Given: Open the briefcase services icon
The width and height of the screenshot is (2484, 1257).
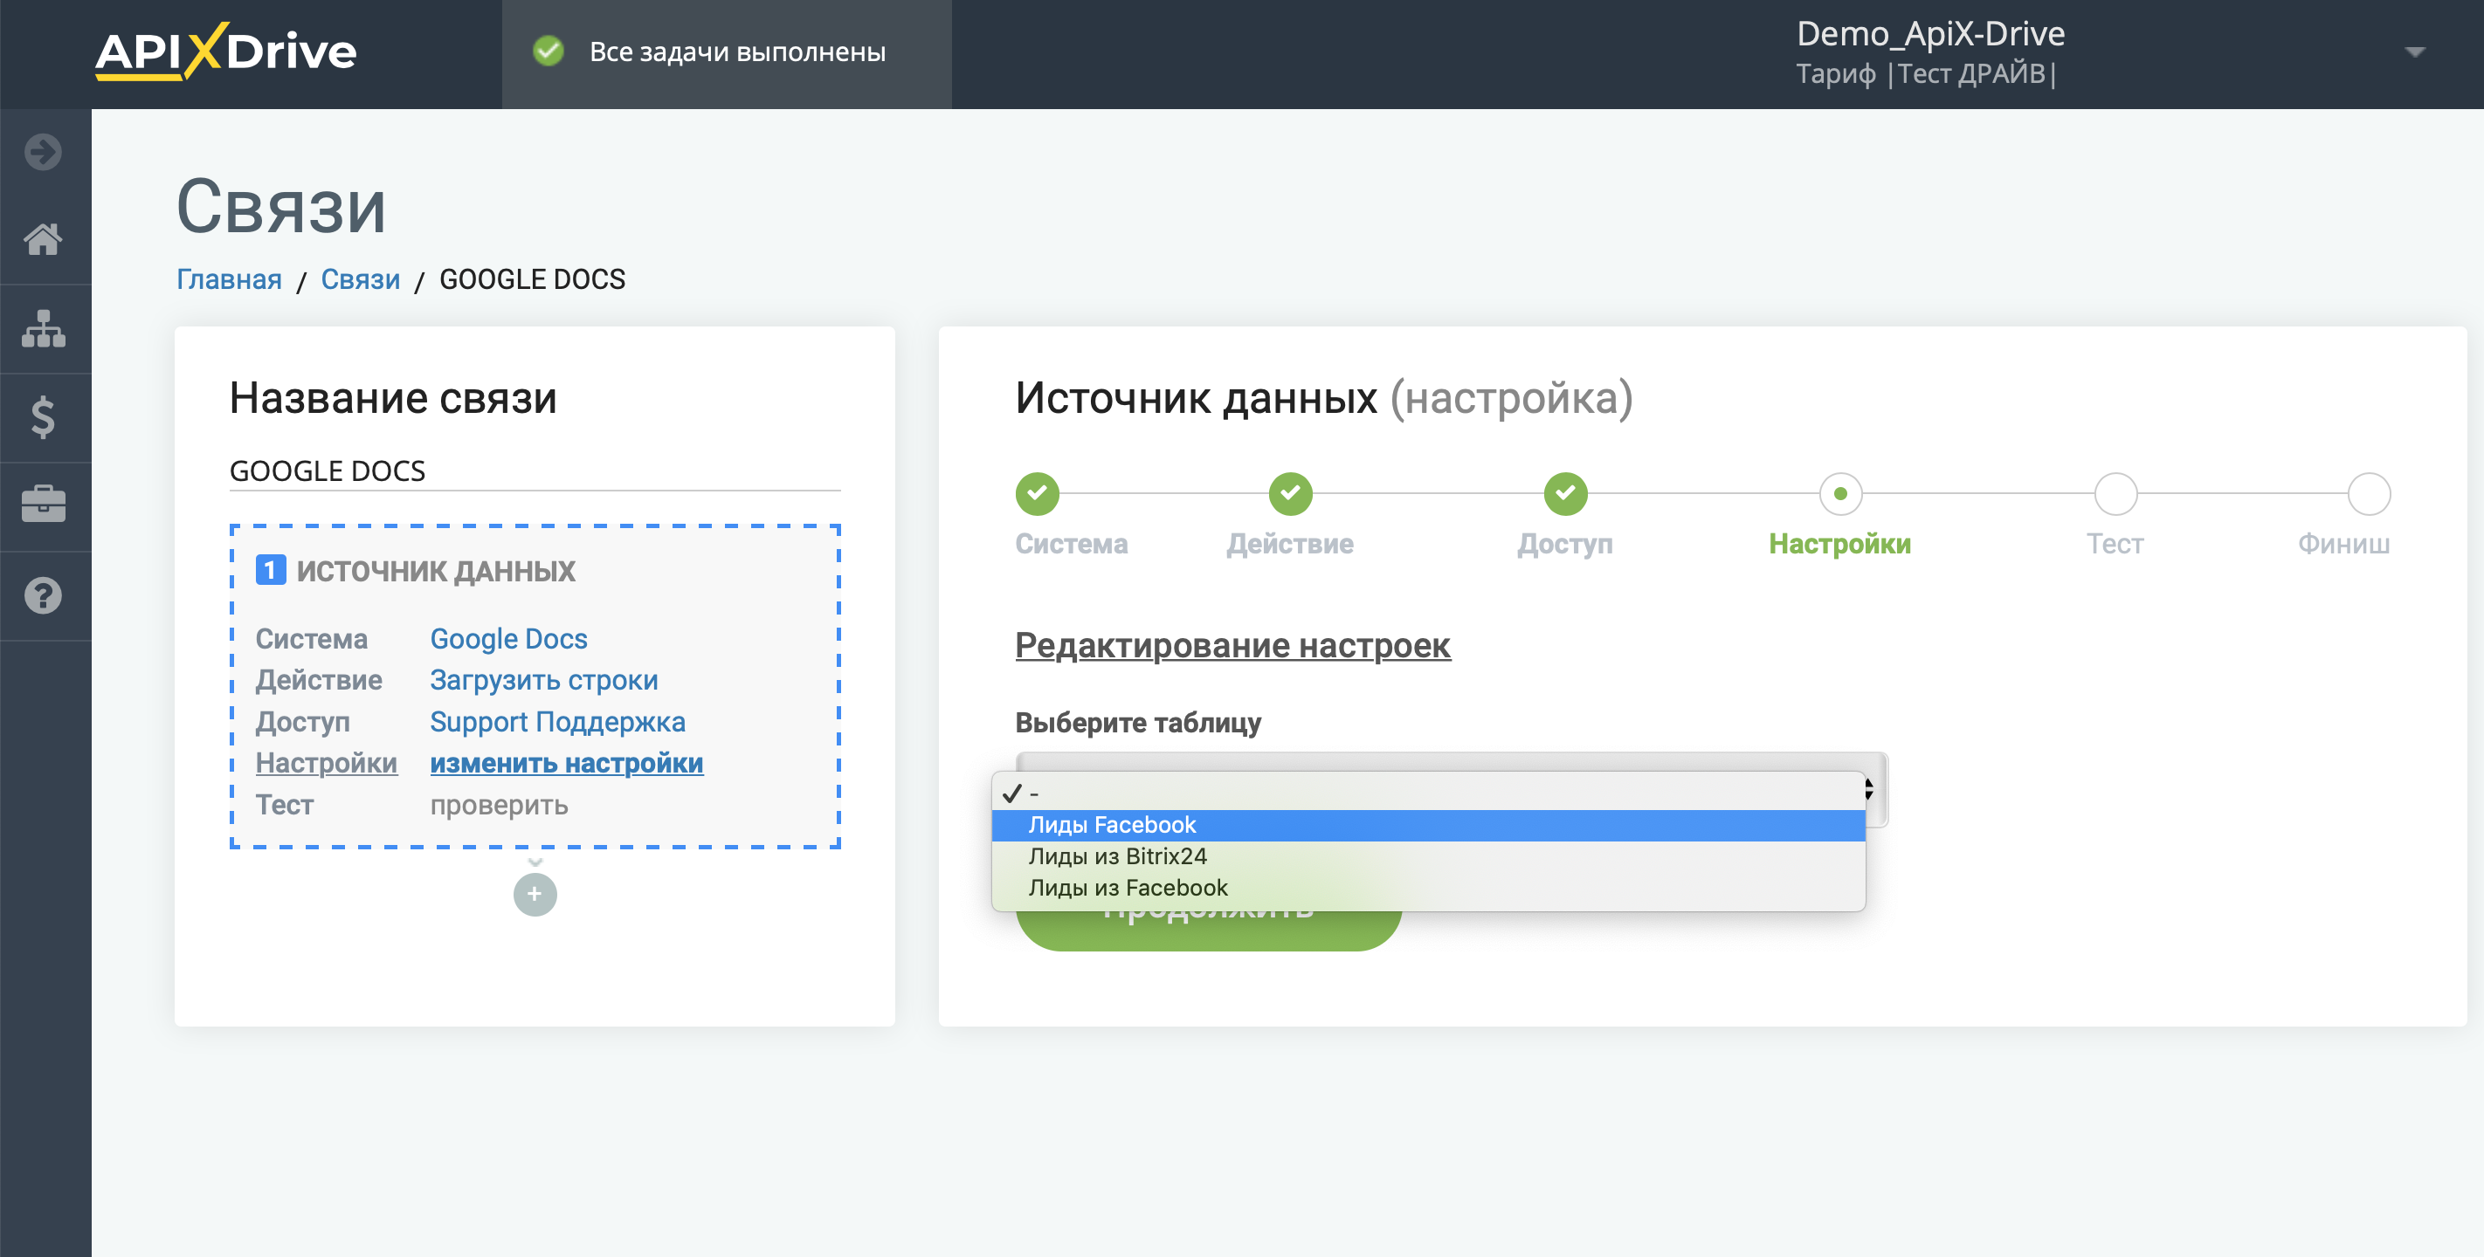Looking at the screenshot, I should click(x=44, y=505).
